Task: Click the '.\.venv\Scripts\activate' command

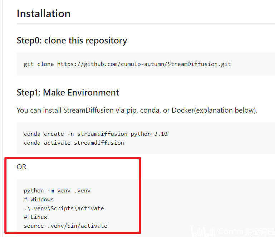Action: tap(64, 208)
